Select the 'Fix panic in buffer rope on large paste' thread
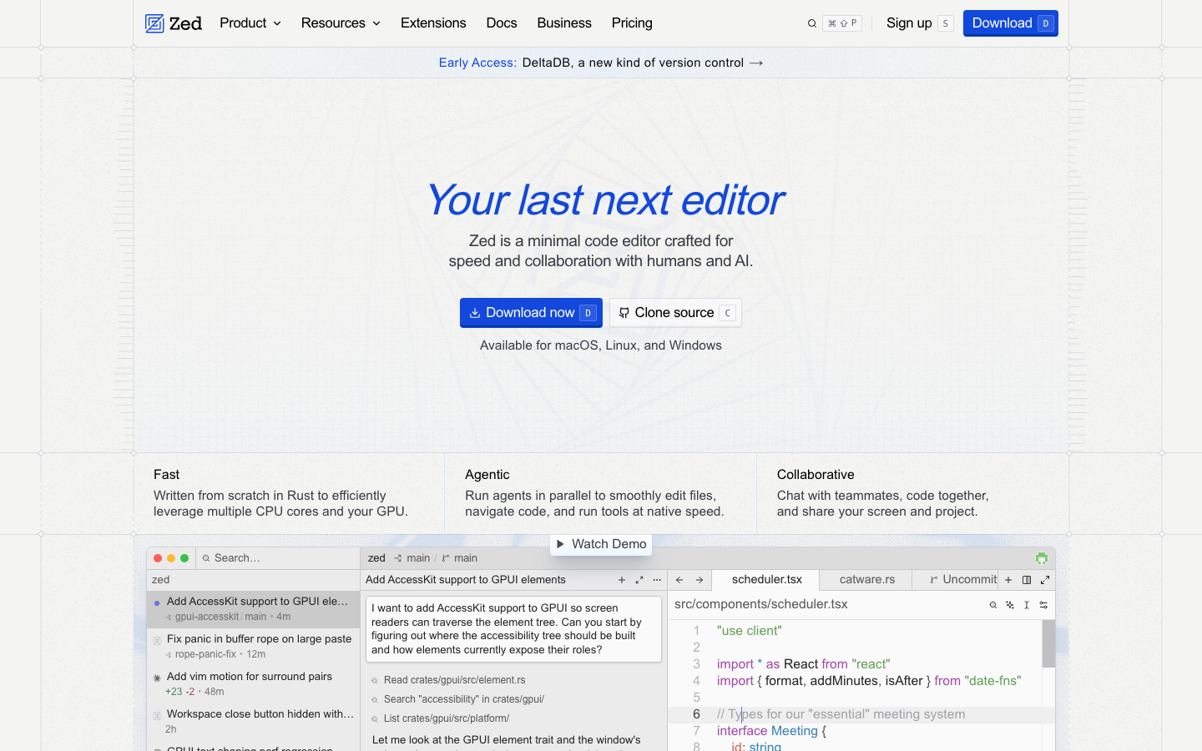 click(253, 647)
